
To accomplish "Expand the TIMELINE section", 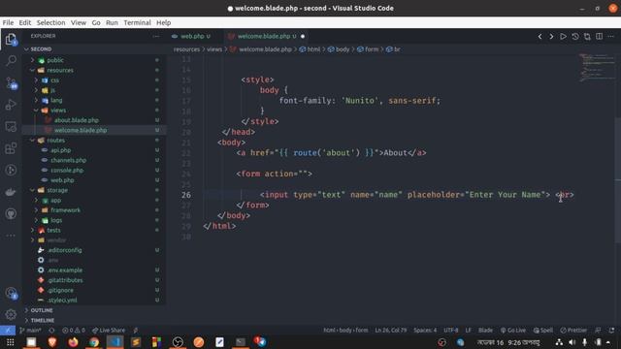I will (42, 320).
